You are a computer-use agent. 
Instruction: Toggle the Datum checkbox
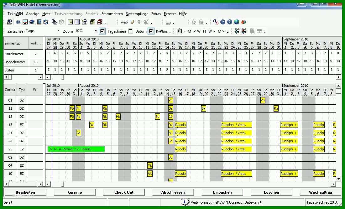[x=130, y=31]
